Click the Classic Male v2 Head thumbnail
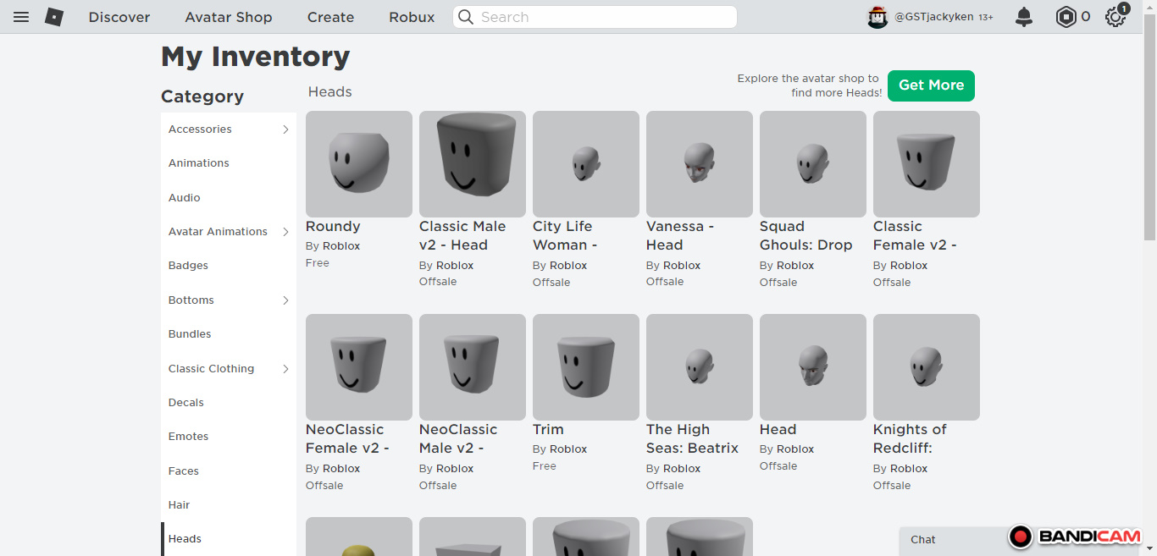 pyautogui.click(x=473, y=164)
